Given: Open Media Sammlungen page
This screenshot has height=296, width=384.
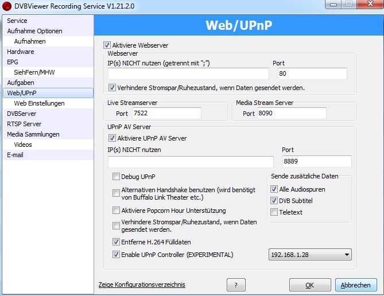Looking at the screenshot, I should pyautogui.click(x=48, y=134).
